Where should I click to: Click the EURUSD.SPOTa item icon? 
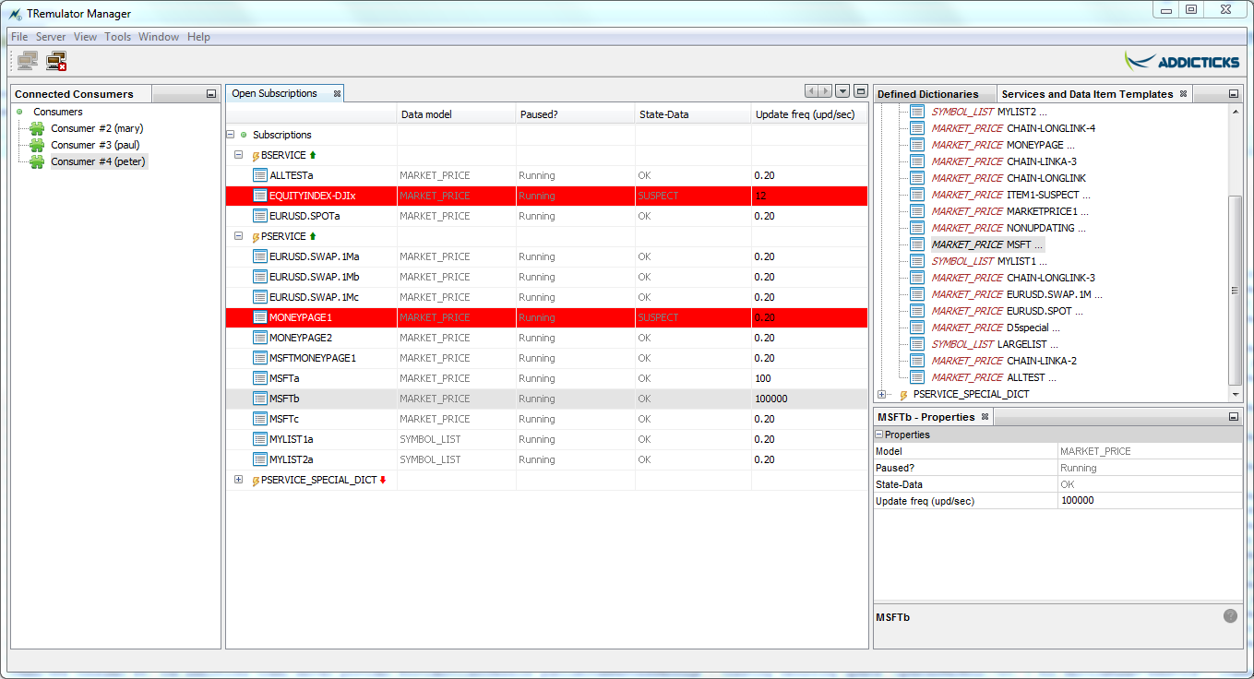click(260, 216)
